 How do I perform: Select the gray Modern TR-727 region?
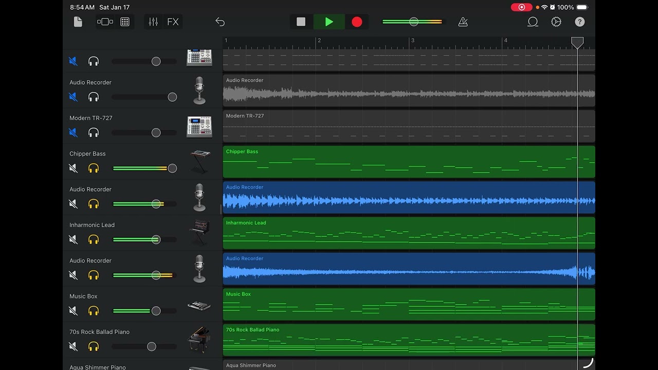click(x=409, y=126)
